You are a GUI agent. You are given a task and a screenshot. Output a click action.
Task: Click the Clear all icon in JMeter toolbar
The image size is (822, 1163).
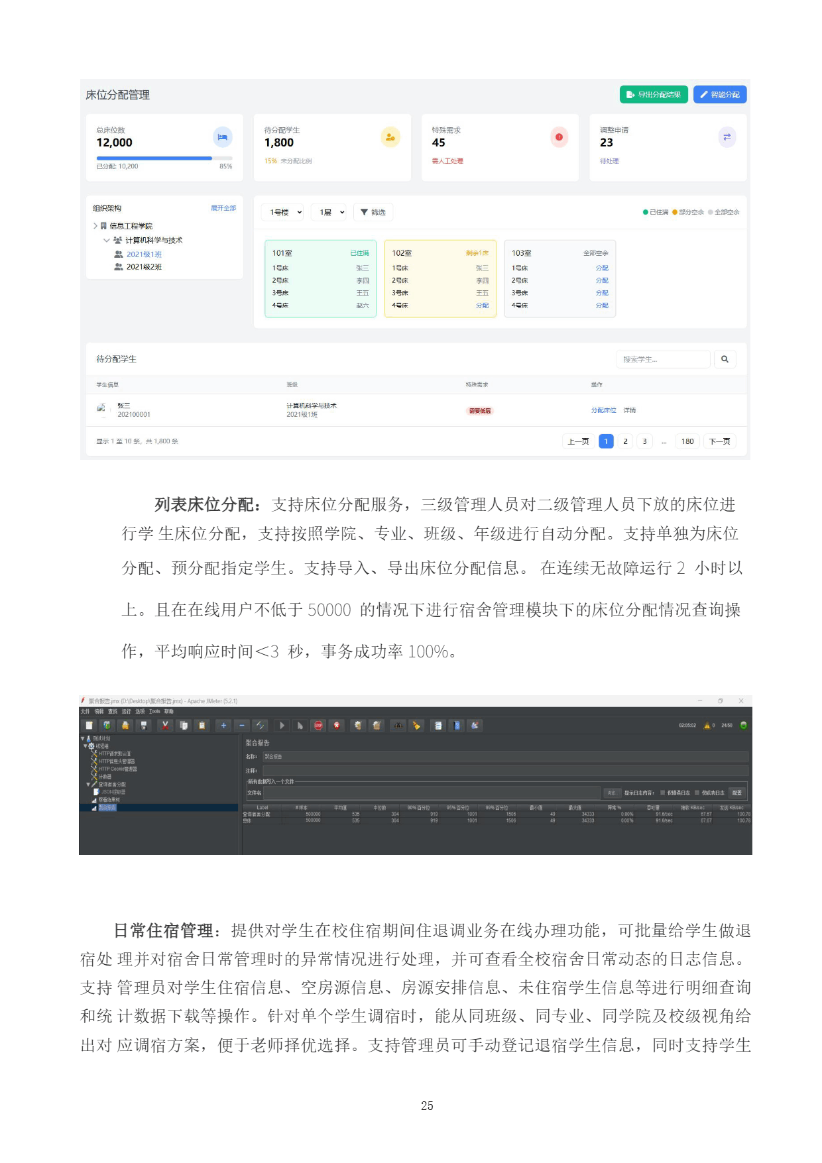(377, 725)
